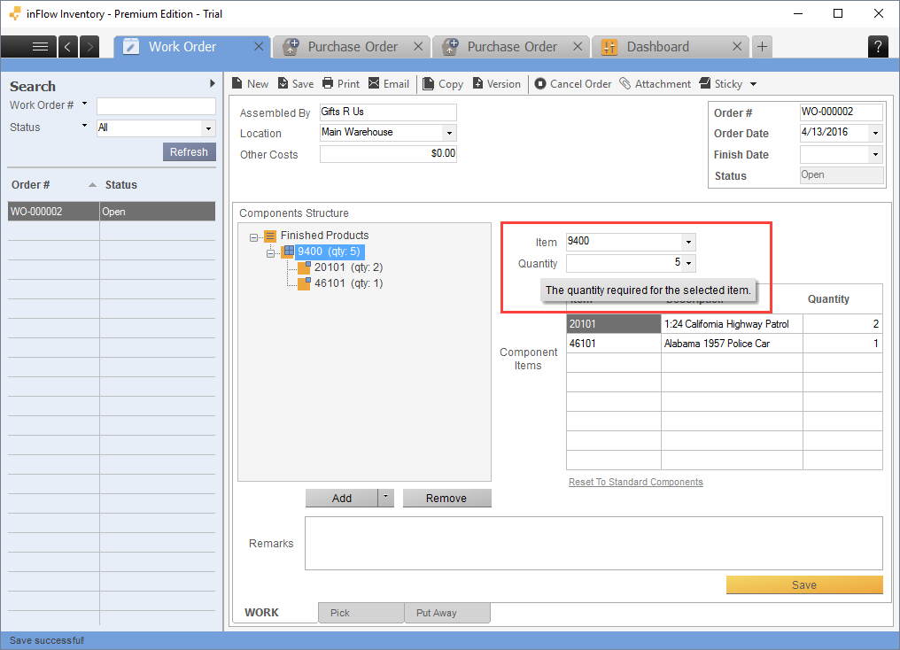The height and width of the screenshot is (650, 900).
Task: Collapse the Search panel arrow
Action: coord(213,83)
